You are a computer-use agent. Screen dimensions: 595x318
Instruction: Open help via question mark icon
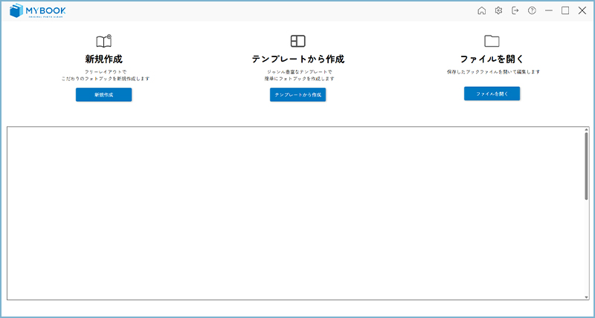532,10
